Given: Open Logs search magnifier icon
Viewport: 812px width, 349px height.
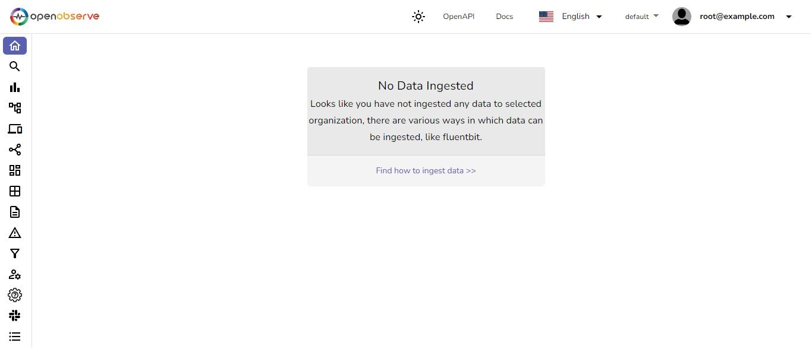Looking at the screenshot, I should [x=15, y=66].
